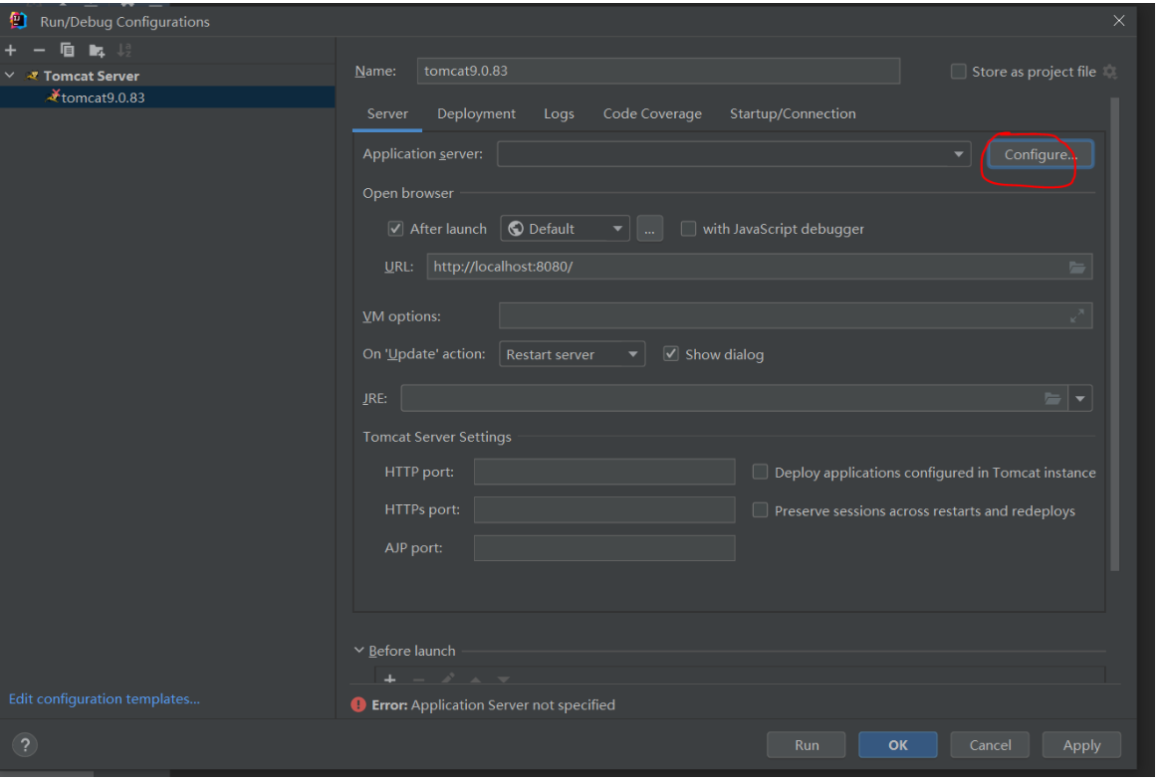This screenshot has height=782, width=1162.
Task: Open the Application server dropdown
Action: pyautogui.click(x=734, y=154)
